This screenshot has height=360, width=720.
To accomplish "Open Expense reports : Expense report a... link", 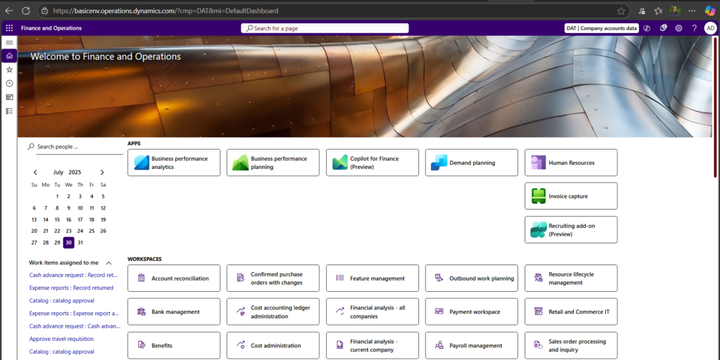I will (x=74, y=313).
